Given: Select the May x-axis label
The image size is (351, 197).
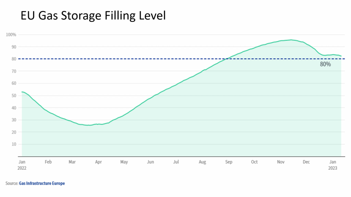Looking at the screenshot, I should point(124,162).
